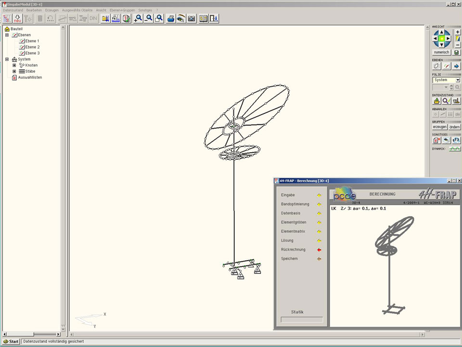Click the eye view icon in toolbar
The image size is (462, 347).
point(181,19)
